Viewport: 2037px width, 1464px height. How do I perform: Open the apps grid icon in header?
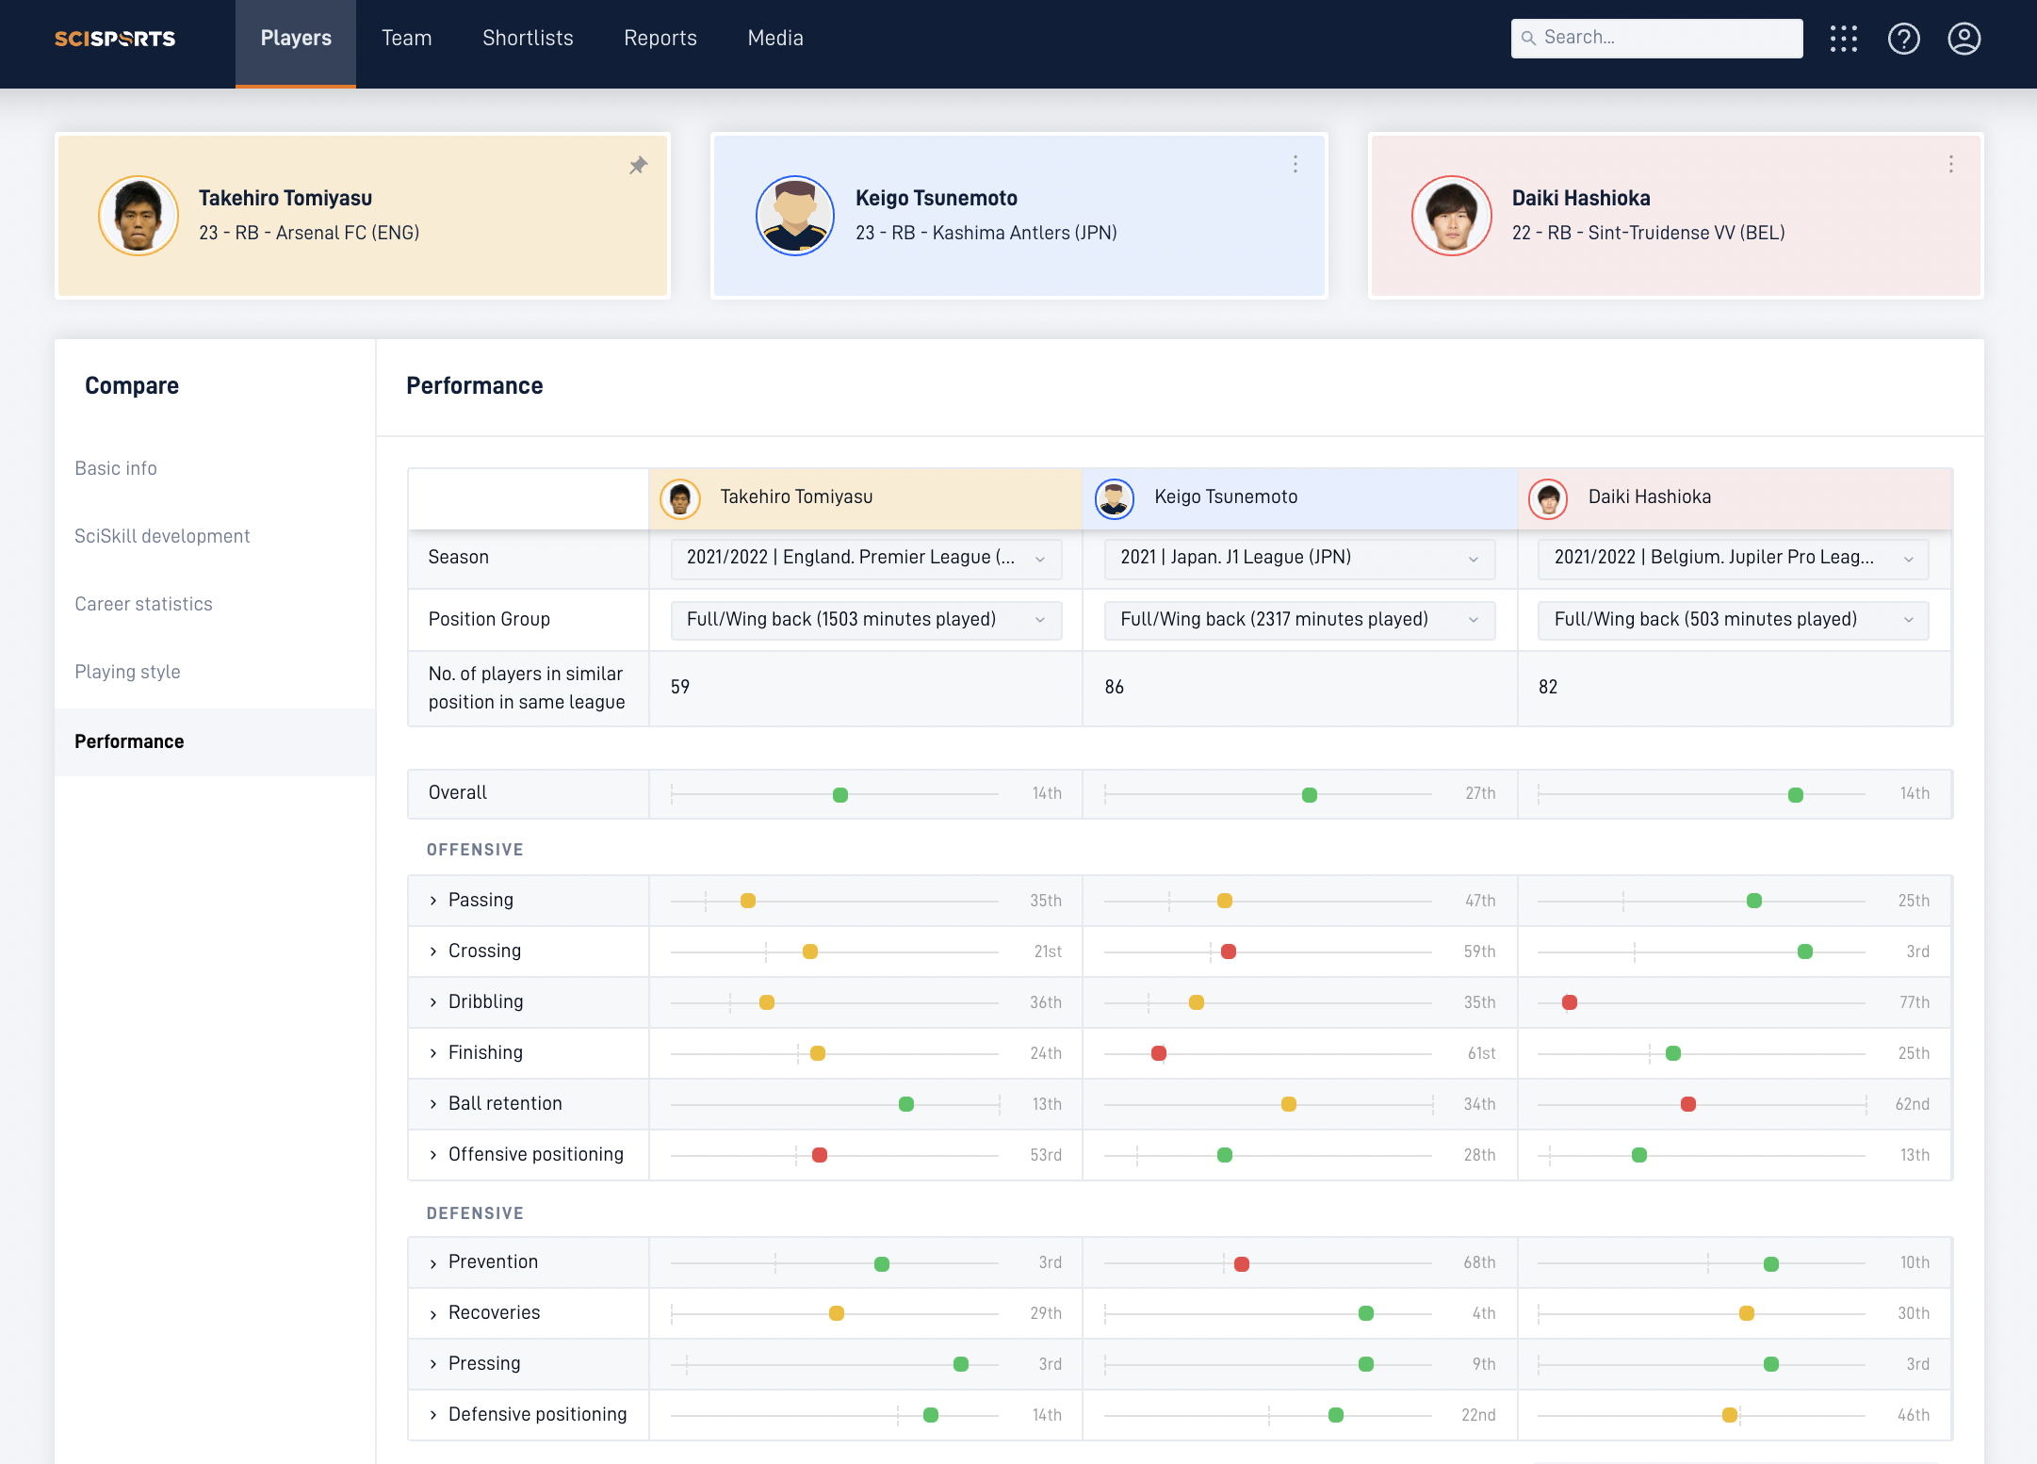coord(1843,39)
